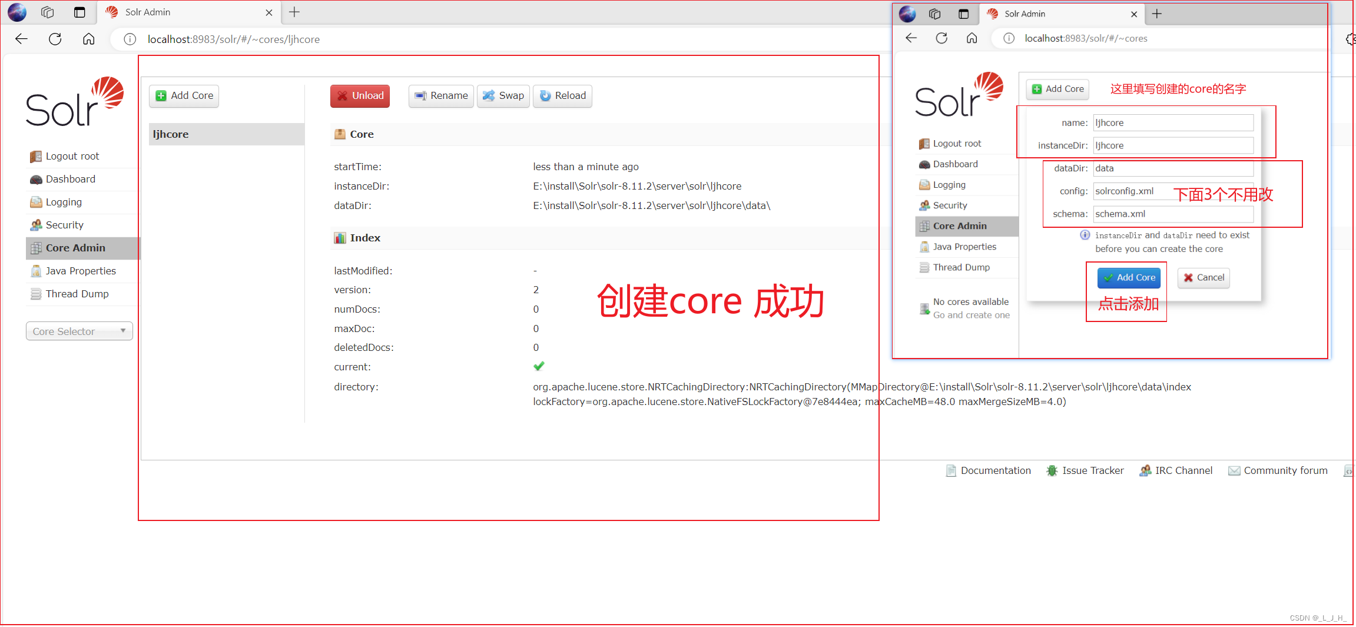Click Logging icon in left window

36,202
